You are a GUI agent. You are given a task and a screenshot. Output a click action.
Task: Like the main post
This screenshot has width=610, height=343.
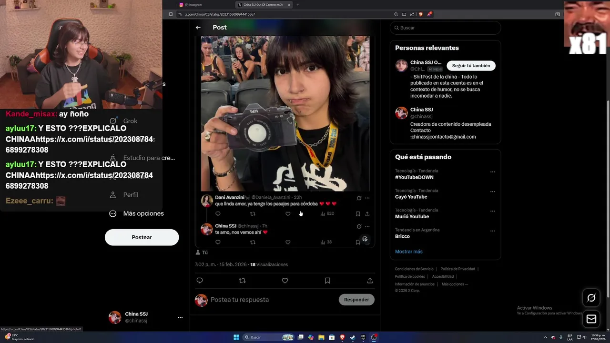[x=285, y=281]
